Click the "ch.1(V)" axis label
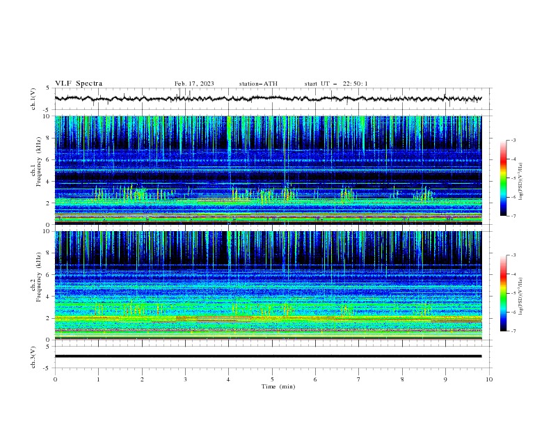Viewport: 551px width, 426px height. pyautogui.click(x=33, y=99)
